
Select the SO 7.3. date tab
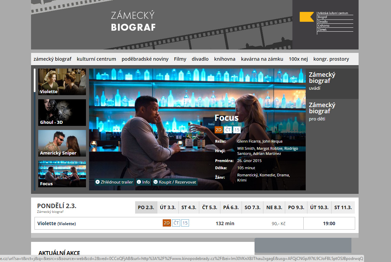click(252, 207)
